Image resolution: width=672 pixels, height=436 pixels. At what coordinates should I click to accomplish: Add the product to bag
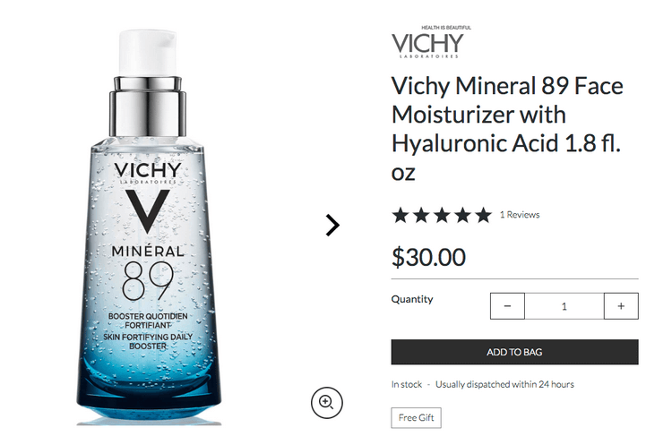tap(514, 352)
